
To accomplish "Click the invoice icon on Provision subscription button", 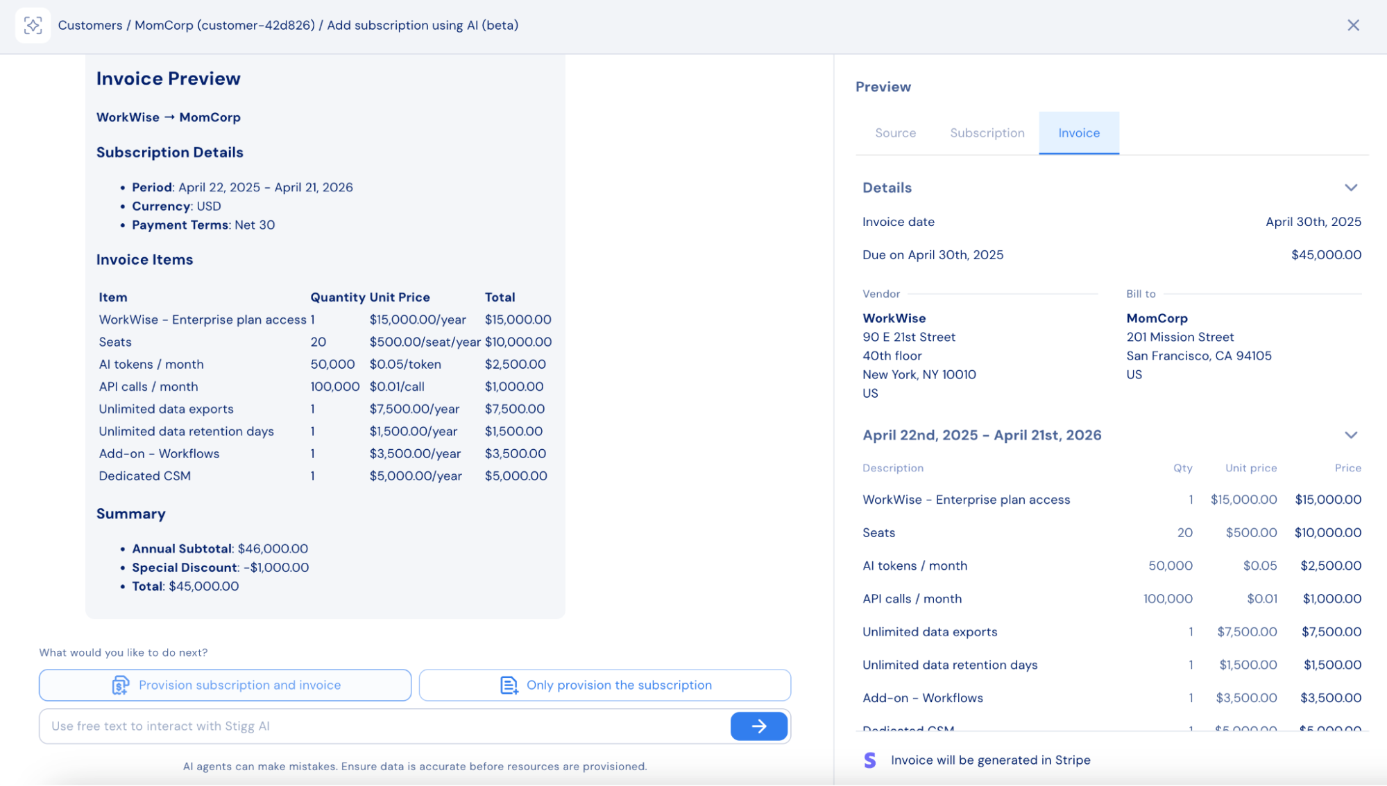I will [121, 685].
